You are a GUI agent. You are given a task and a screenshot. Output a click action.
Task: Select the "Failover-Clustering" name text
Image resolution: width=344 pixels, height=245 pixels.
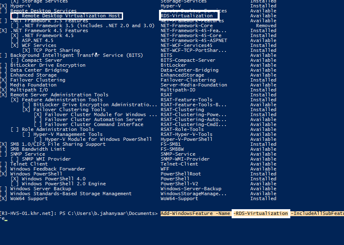click(x=188, y=80)
